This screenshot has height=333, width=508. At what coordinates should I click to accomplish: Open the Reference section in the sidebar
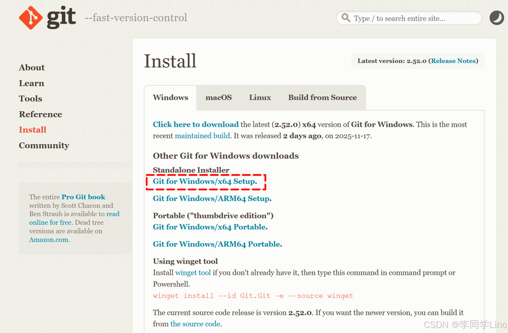tap(40, 114)
